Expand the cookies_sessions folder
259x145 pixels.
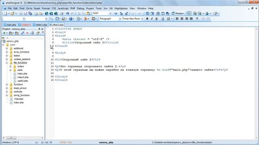[7, 59]
